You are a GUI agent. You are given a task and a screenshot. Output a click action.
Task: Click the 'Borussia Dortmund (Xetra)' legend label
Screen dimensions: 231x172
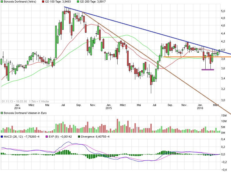pos(20,2)
